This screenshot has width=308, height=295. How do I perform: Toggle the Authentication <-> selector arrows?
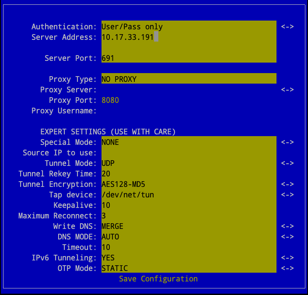(287, 27)
